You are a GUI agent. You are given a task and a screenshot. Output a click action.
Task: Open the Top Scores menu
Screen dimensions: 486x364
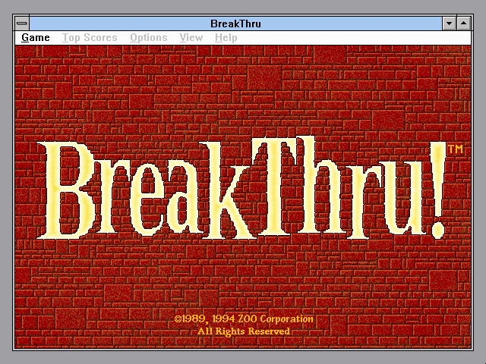(x=90, y=37)
